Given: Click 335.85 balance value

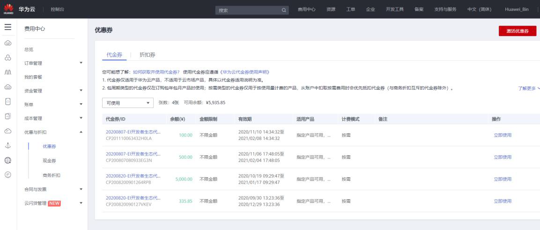Looking at the screenshot, I should pyautogui.click(x=185, y=201).
